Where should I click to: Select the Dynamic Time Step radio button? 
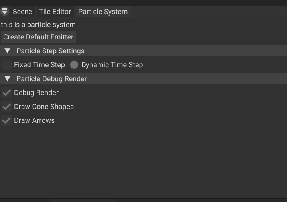[74, 65]
